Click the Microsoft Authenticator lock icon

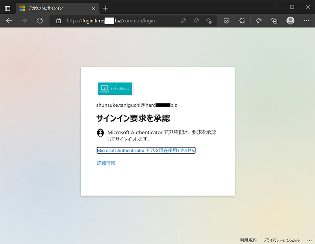point(100,133)
